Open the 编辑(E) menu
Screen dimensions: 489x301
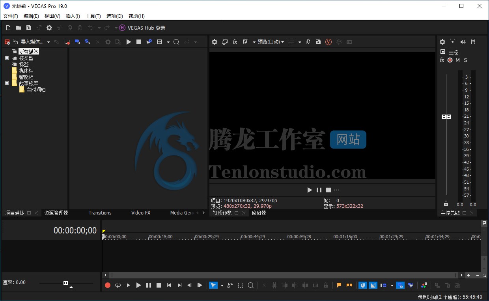31,16
